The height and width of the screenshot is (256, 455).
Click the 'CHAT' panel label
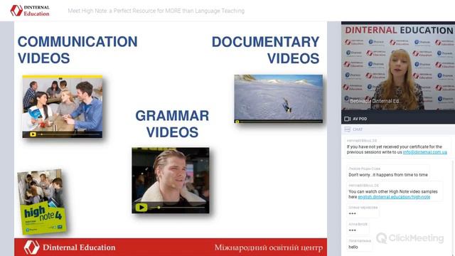tap(358, 129)
